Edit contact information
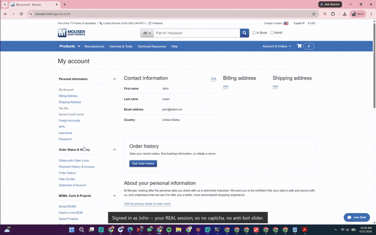The width and height of the screenshot is (376, 235). tap(214, 79)
